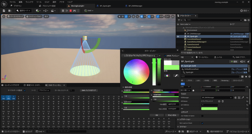The image size is (252, 134).
Task: Open the play options three-dot menu
Action: (78, 11)
